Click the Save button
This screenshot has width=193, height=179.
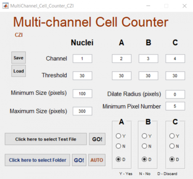pos(18,58)
